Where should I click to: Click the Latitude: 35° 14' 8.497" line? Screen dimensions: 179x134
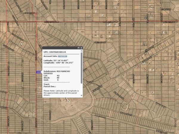coord(56,60)
